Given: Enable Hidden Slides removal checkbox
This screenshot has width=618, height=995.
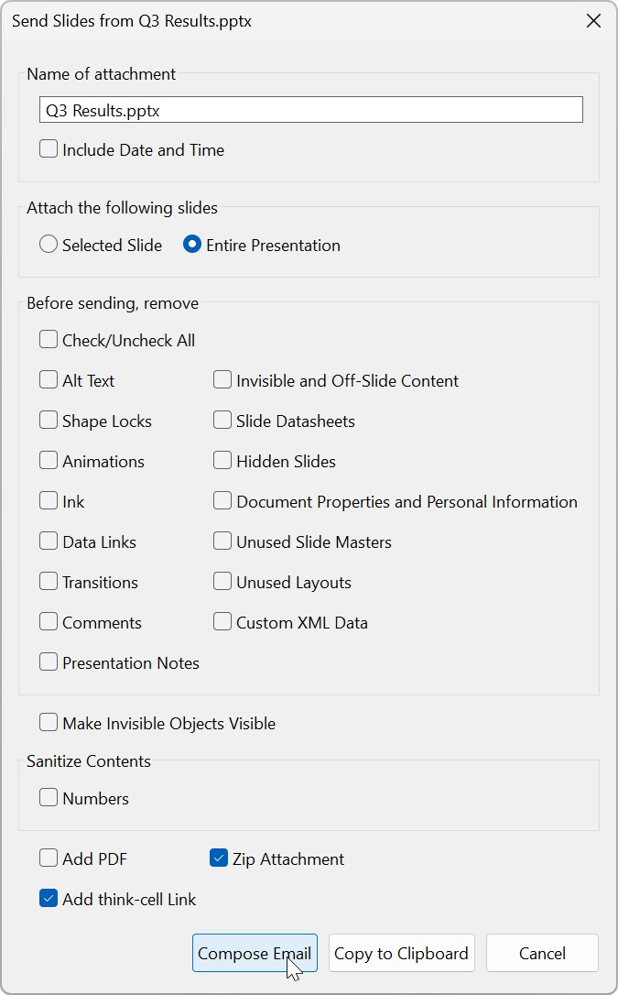Looking at the screenshot, I should [222, 461].
